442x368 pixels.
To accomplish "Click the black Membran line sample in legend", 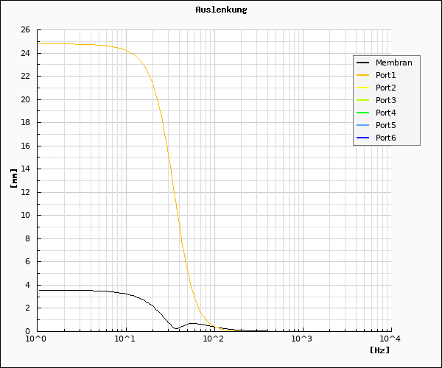I will tap(364, 63).
